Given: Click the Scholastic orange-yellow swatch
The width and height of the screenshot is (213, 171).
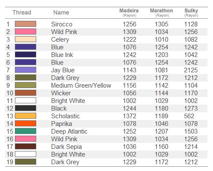Looking at the screenshot, I should (26, 116).
